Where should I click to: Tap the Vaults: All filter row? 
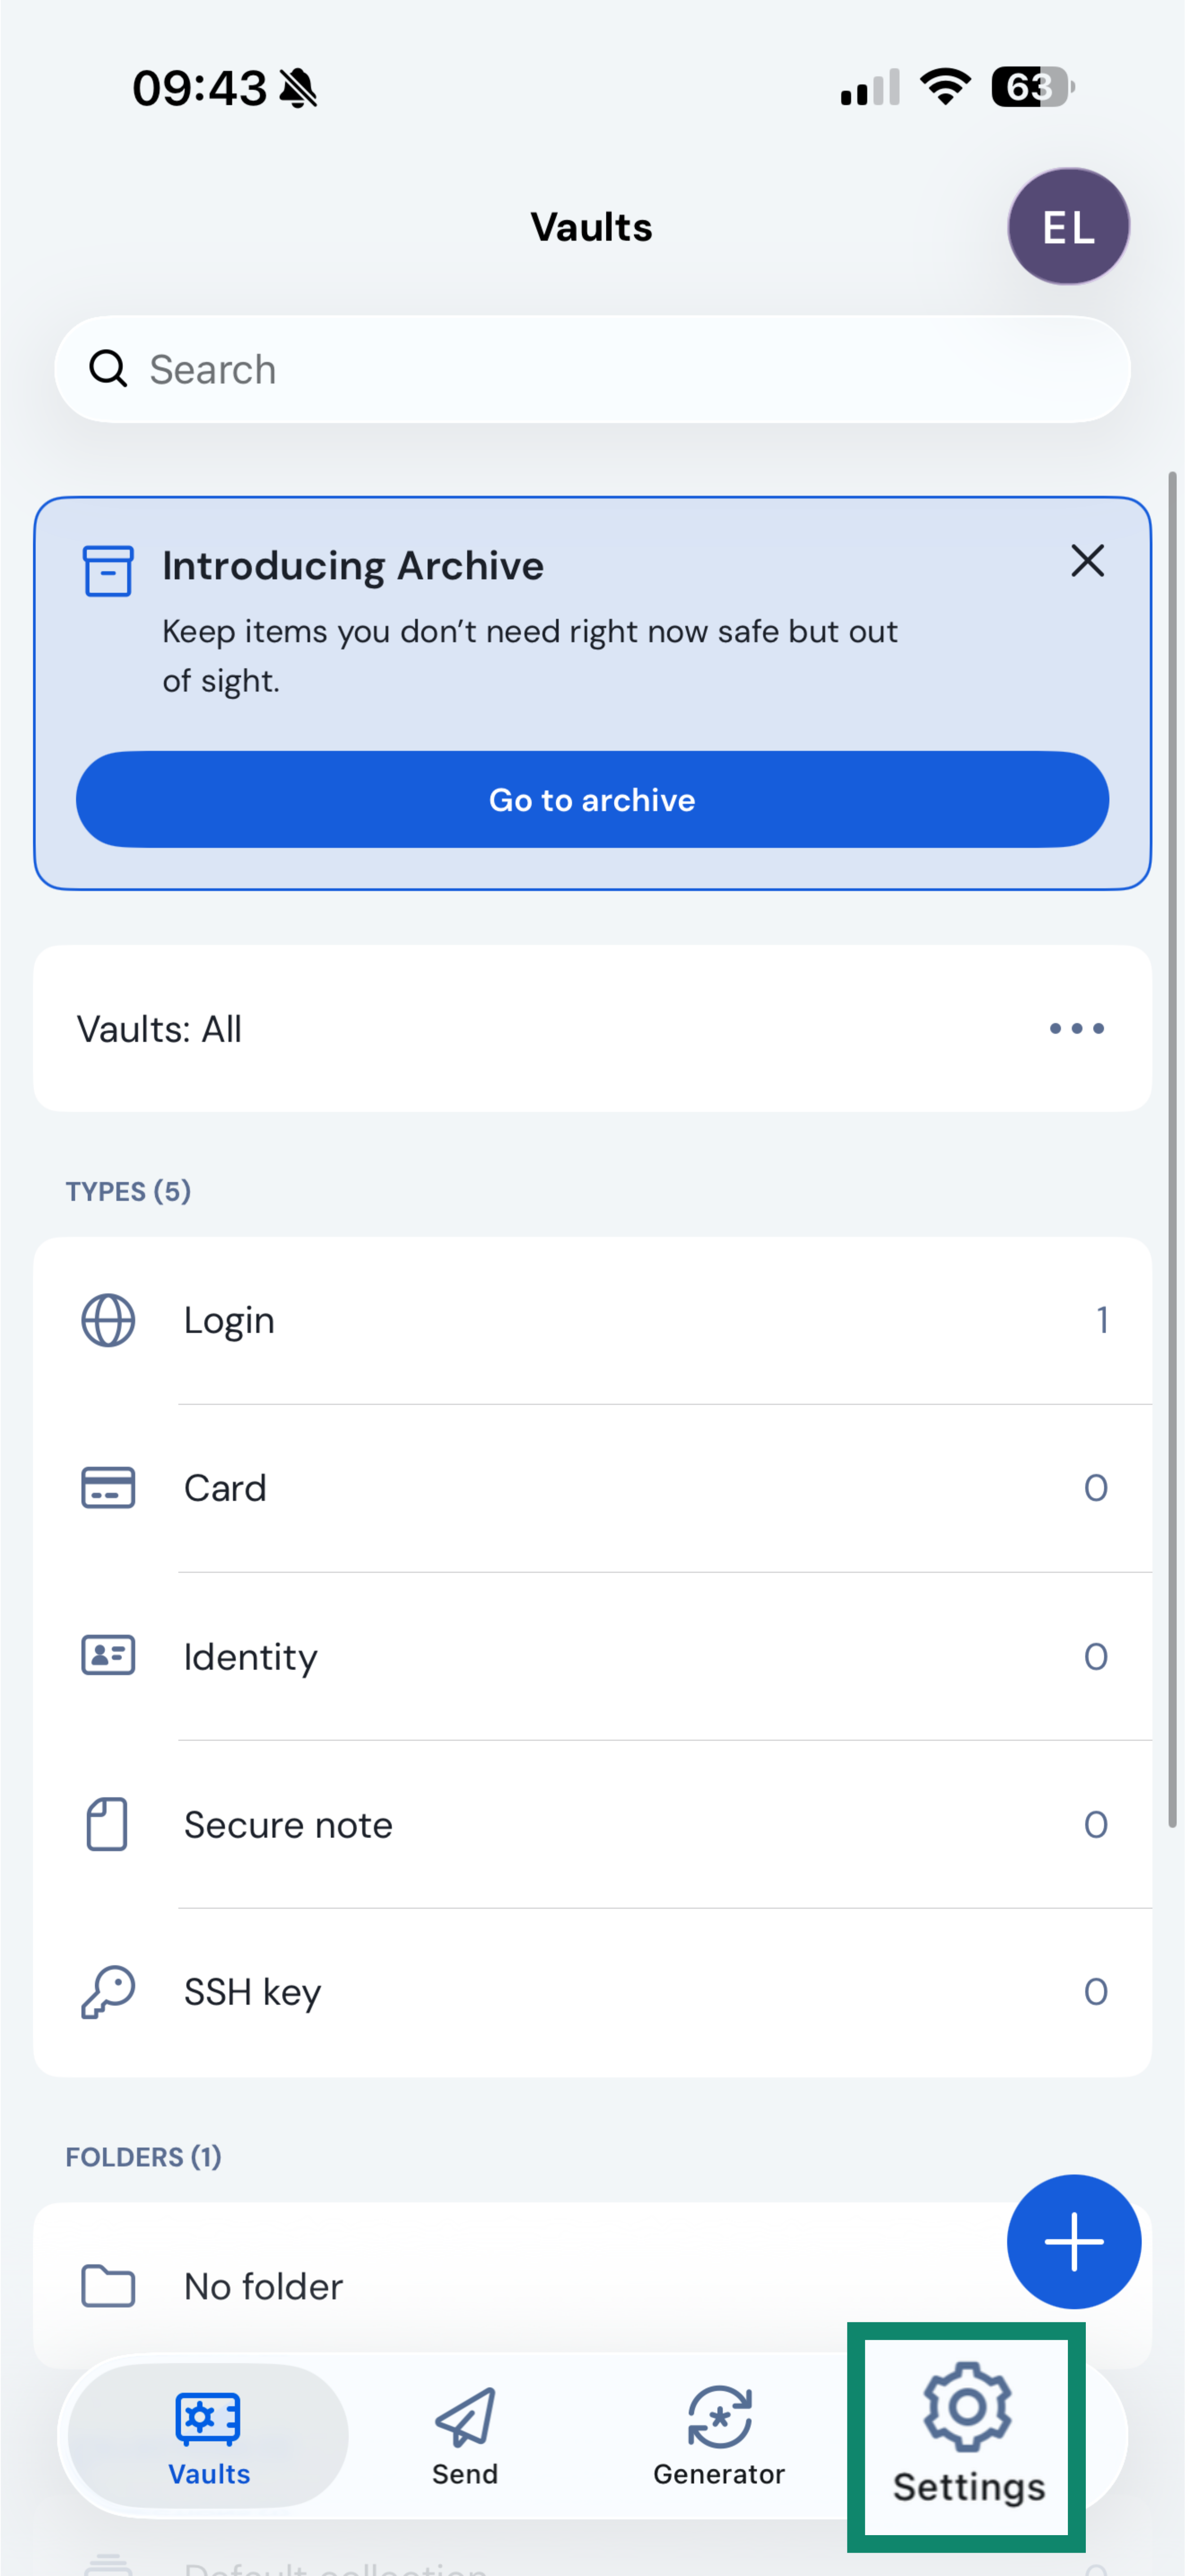(500, 1028)
